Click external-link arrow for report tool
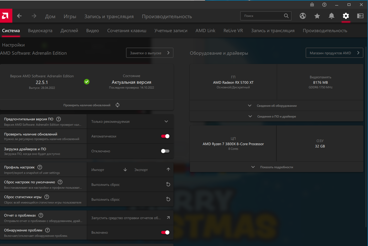368x246 pixels. [x=168, y=218]
